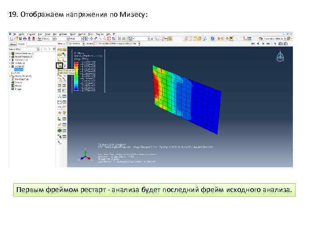Click the 3D compass view widget
The image size is (319, 239).
[280, 56]
